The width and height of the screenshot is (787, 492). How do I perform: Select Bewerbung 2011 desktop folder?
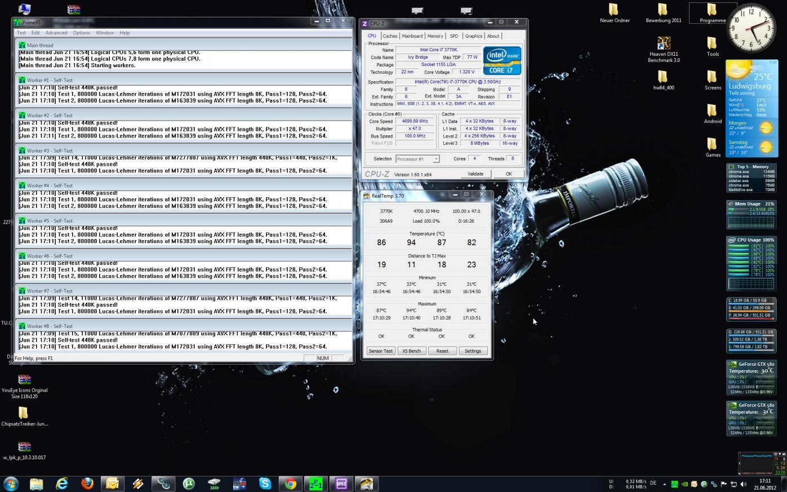pyautogui.click(x=663, y=13)
